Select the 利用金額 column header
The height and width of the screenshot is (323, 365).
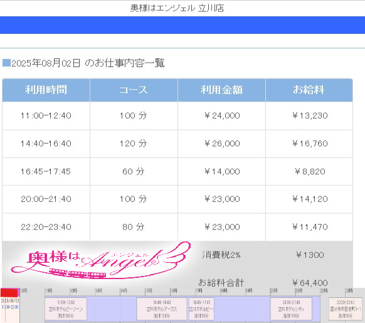221,90
